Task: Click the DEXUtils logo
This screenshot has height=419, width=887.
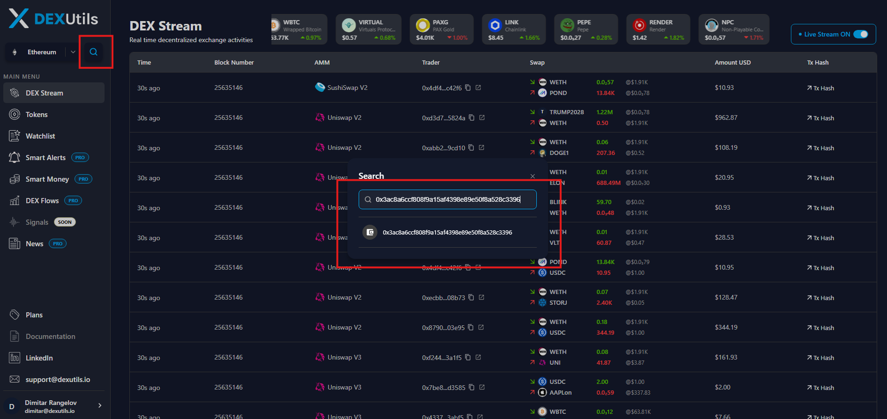Action: (x=53, y=19)
